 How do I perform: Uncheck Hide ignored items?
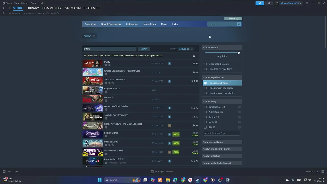205,83
